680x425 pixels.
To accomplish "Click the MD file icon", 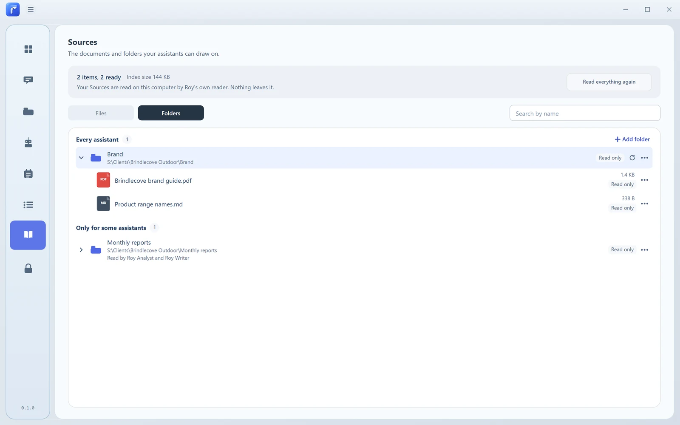I will (103, 204).
